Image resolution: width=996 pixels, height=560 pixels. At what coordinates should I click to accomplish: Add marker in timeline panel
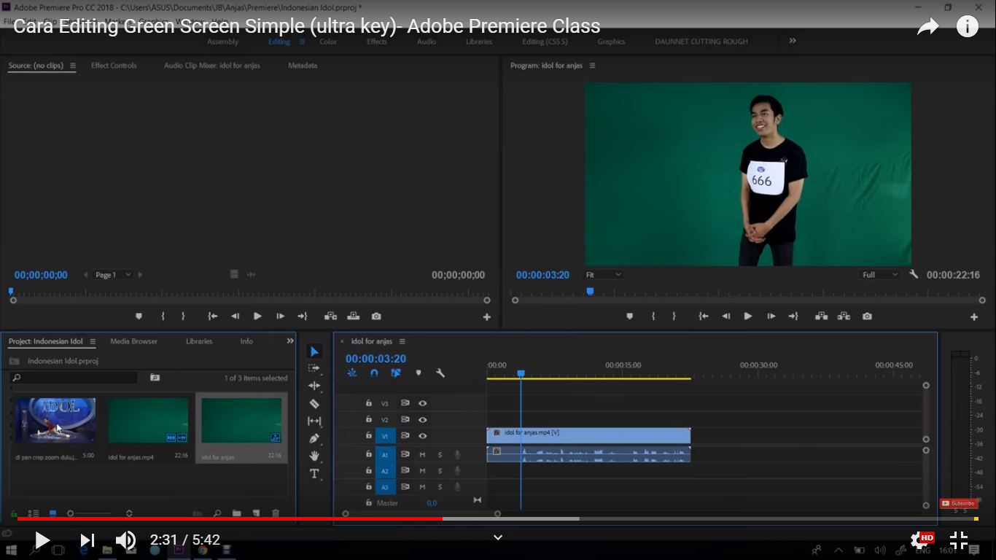coord(419,373)
